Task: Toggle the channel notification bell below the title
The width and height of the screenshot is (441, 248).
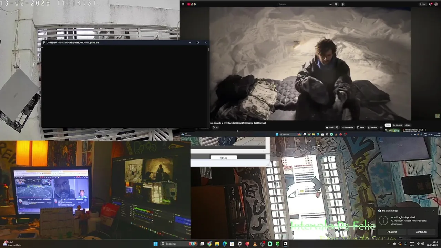Action: (x=214, y=127)
